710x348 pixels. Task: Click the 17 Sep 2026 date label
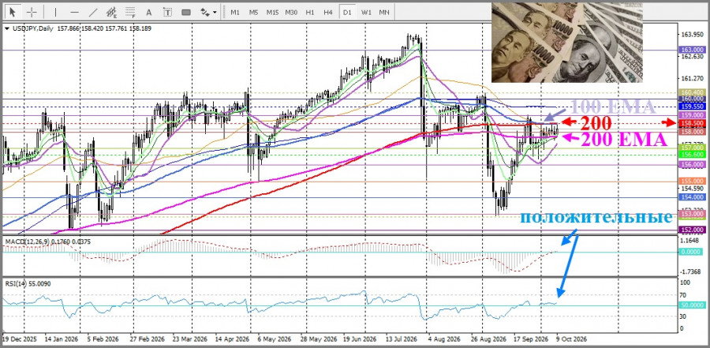pyautogui.click(x=531, y=339)
